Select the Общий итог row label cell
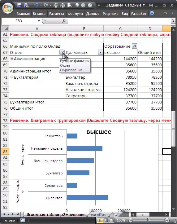Image resolution: width=177 pixels, height=224 pixels. coord(56,108)
